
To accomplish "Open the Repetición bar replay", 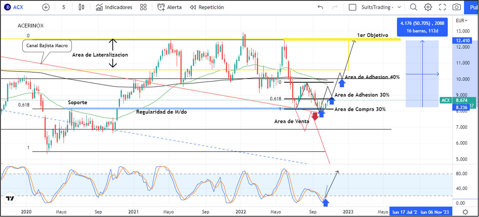I will click(207, 7).
